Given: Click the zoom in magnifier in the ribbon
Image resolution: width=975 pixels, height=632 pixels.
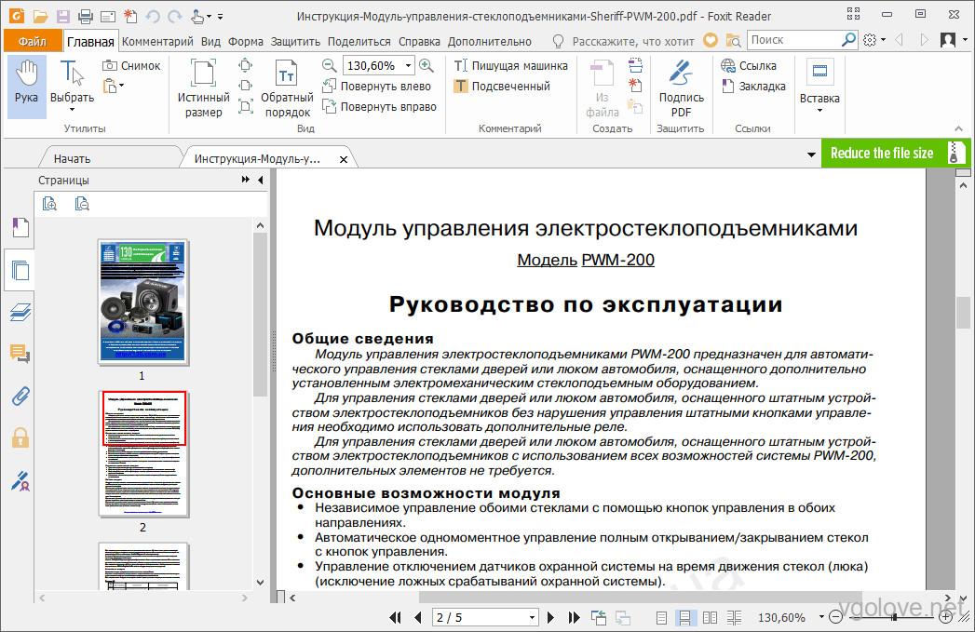Looking at the screenshot, I should pos(427,65).
